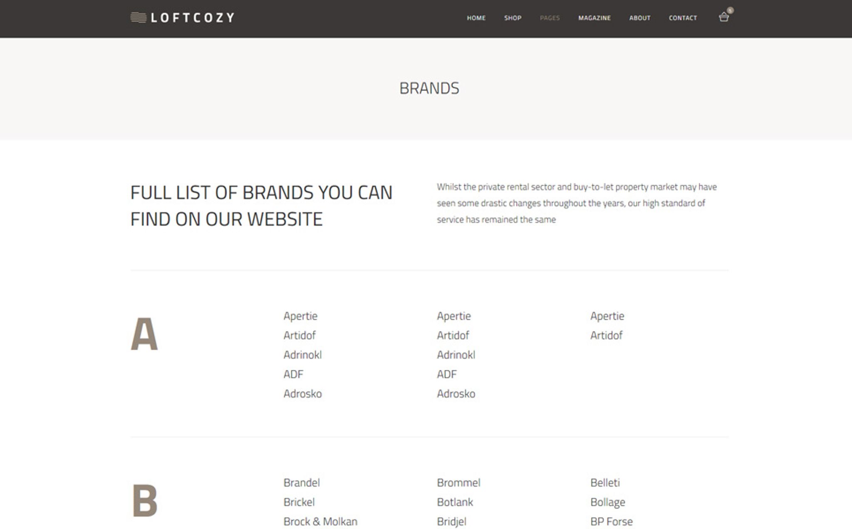Screen dimensions: 852x529
Task: Open the Brickel brand link
Action: tap(299, 502)
